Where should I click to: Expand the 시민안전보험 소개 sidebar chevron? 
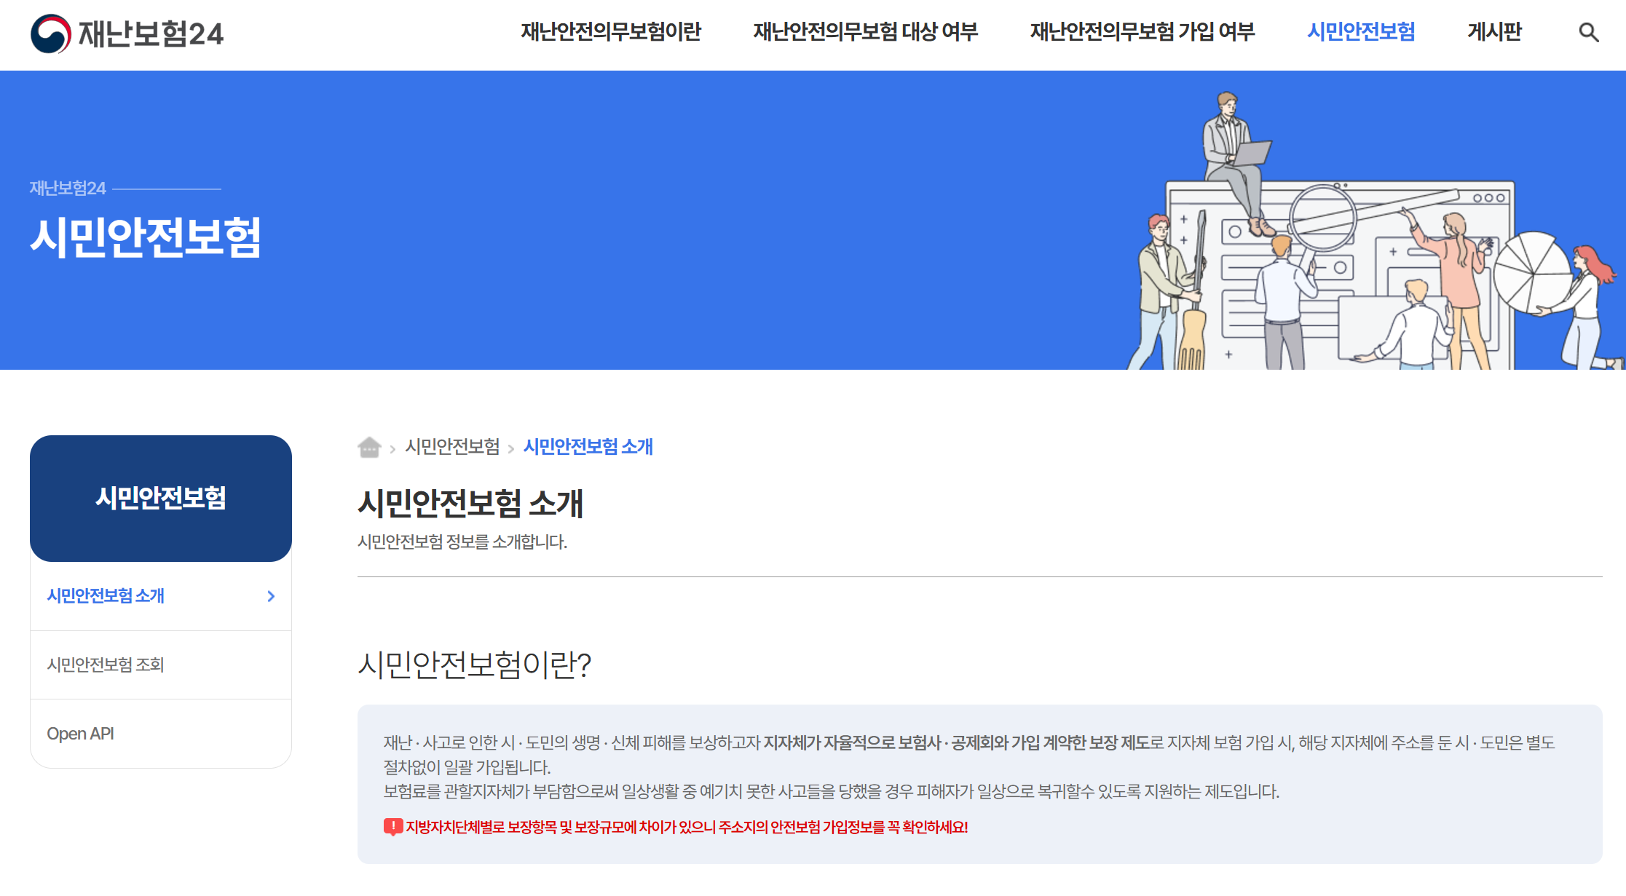[272, 596]
